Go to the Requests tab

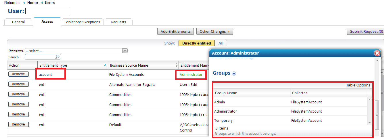[118, 22]
